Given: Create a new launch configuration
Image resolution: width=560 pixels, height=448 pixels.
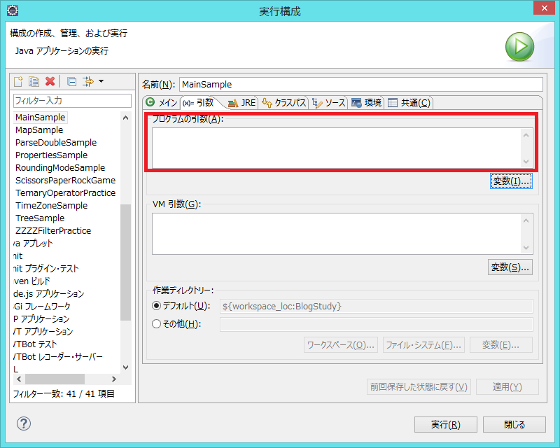Looking at the screenshot, I should 17,81.
